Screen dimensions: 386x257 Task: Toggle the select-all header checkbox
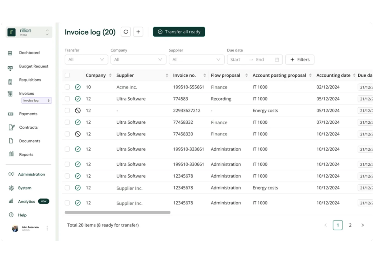click(x=67, y=75)
